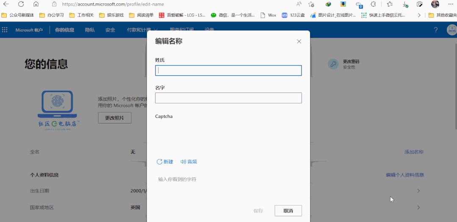This screenshot has height=222, width=457.
Task: Expand the 国家或地区 row chevron
Action: point(418,208)
